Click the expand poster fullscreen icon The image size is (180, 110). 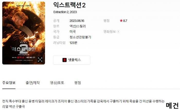tap(40, 60)
